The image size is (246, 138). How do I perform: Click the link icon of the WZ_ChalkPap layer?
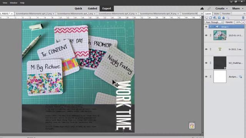click(x=211, y=63)
